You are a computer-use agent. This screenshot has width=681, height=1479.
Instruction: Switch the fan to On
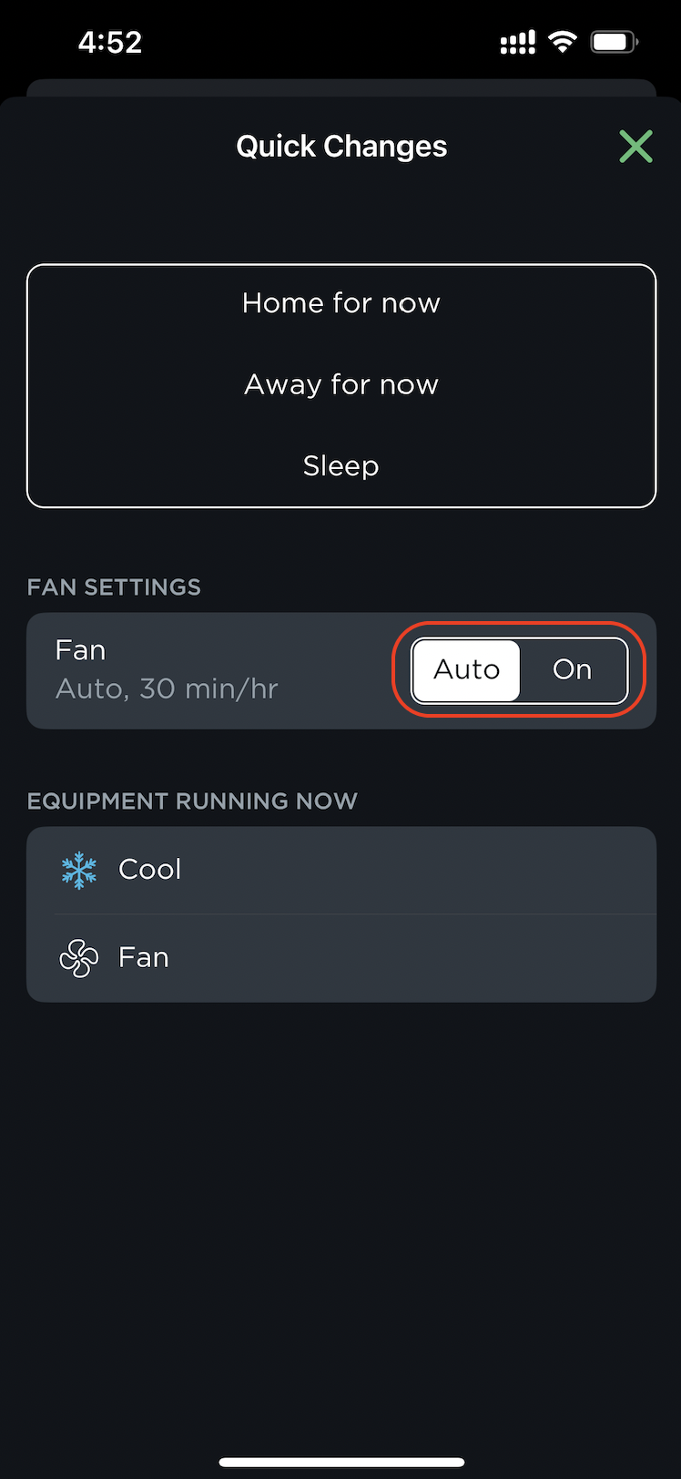pos(573,669)
